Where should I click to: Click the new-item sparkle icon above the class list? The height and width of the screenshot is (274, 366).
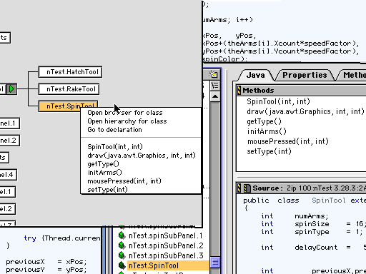tap(213, 74)
